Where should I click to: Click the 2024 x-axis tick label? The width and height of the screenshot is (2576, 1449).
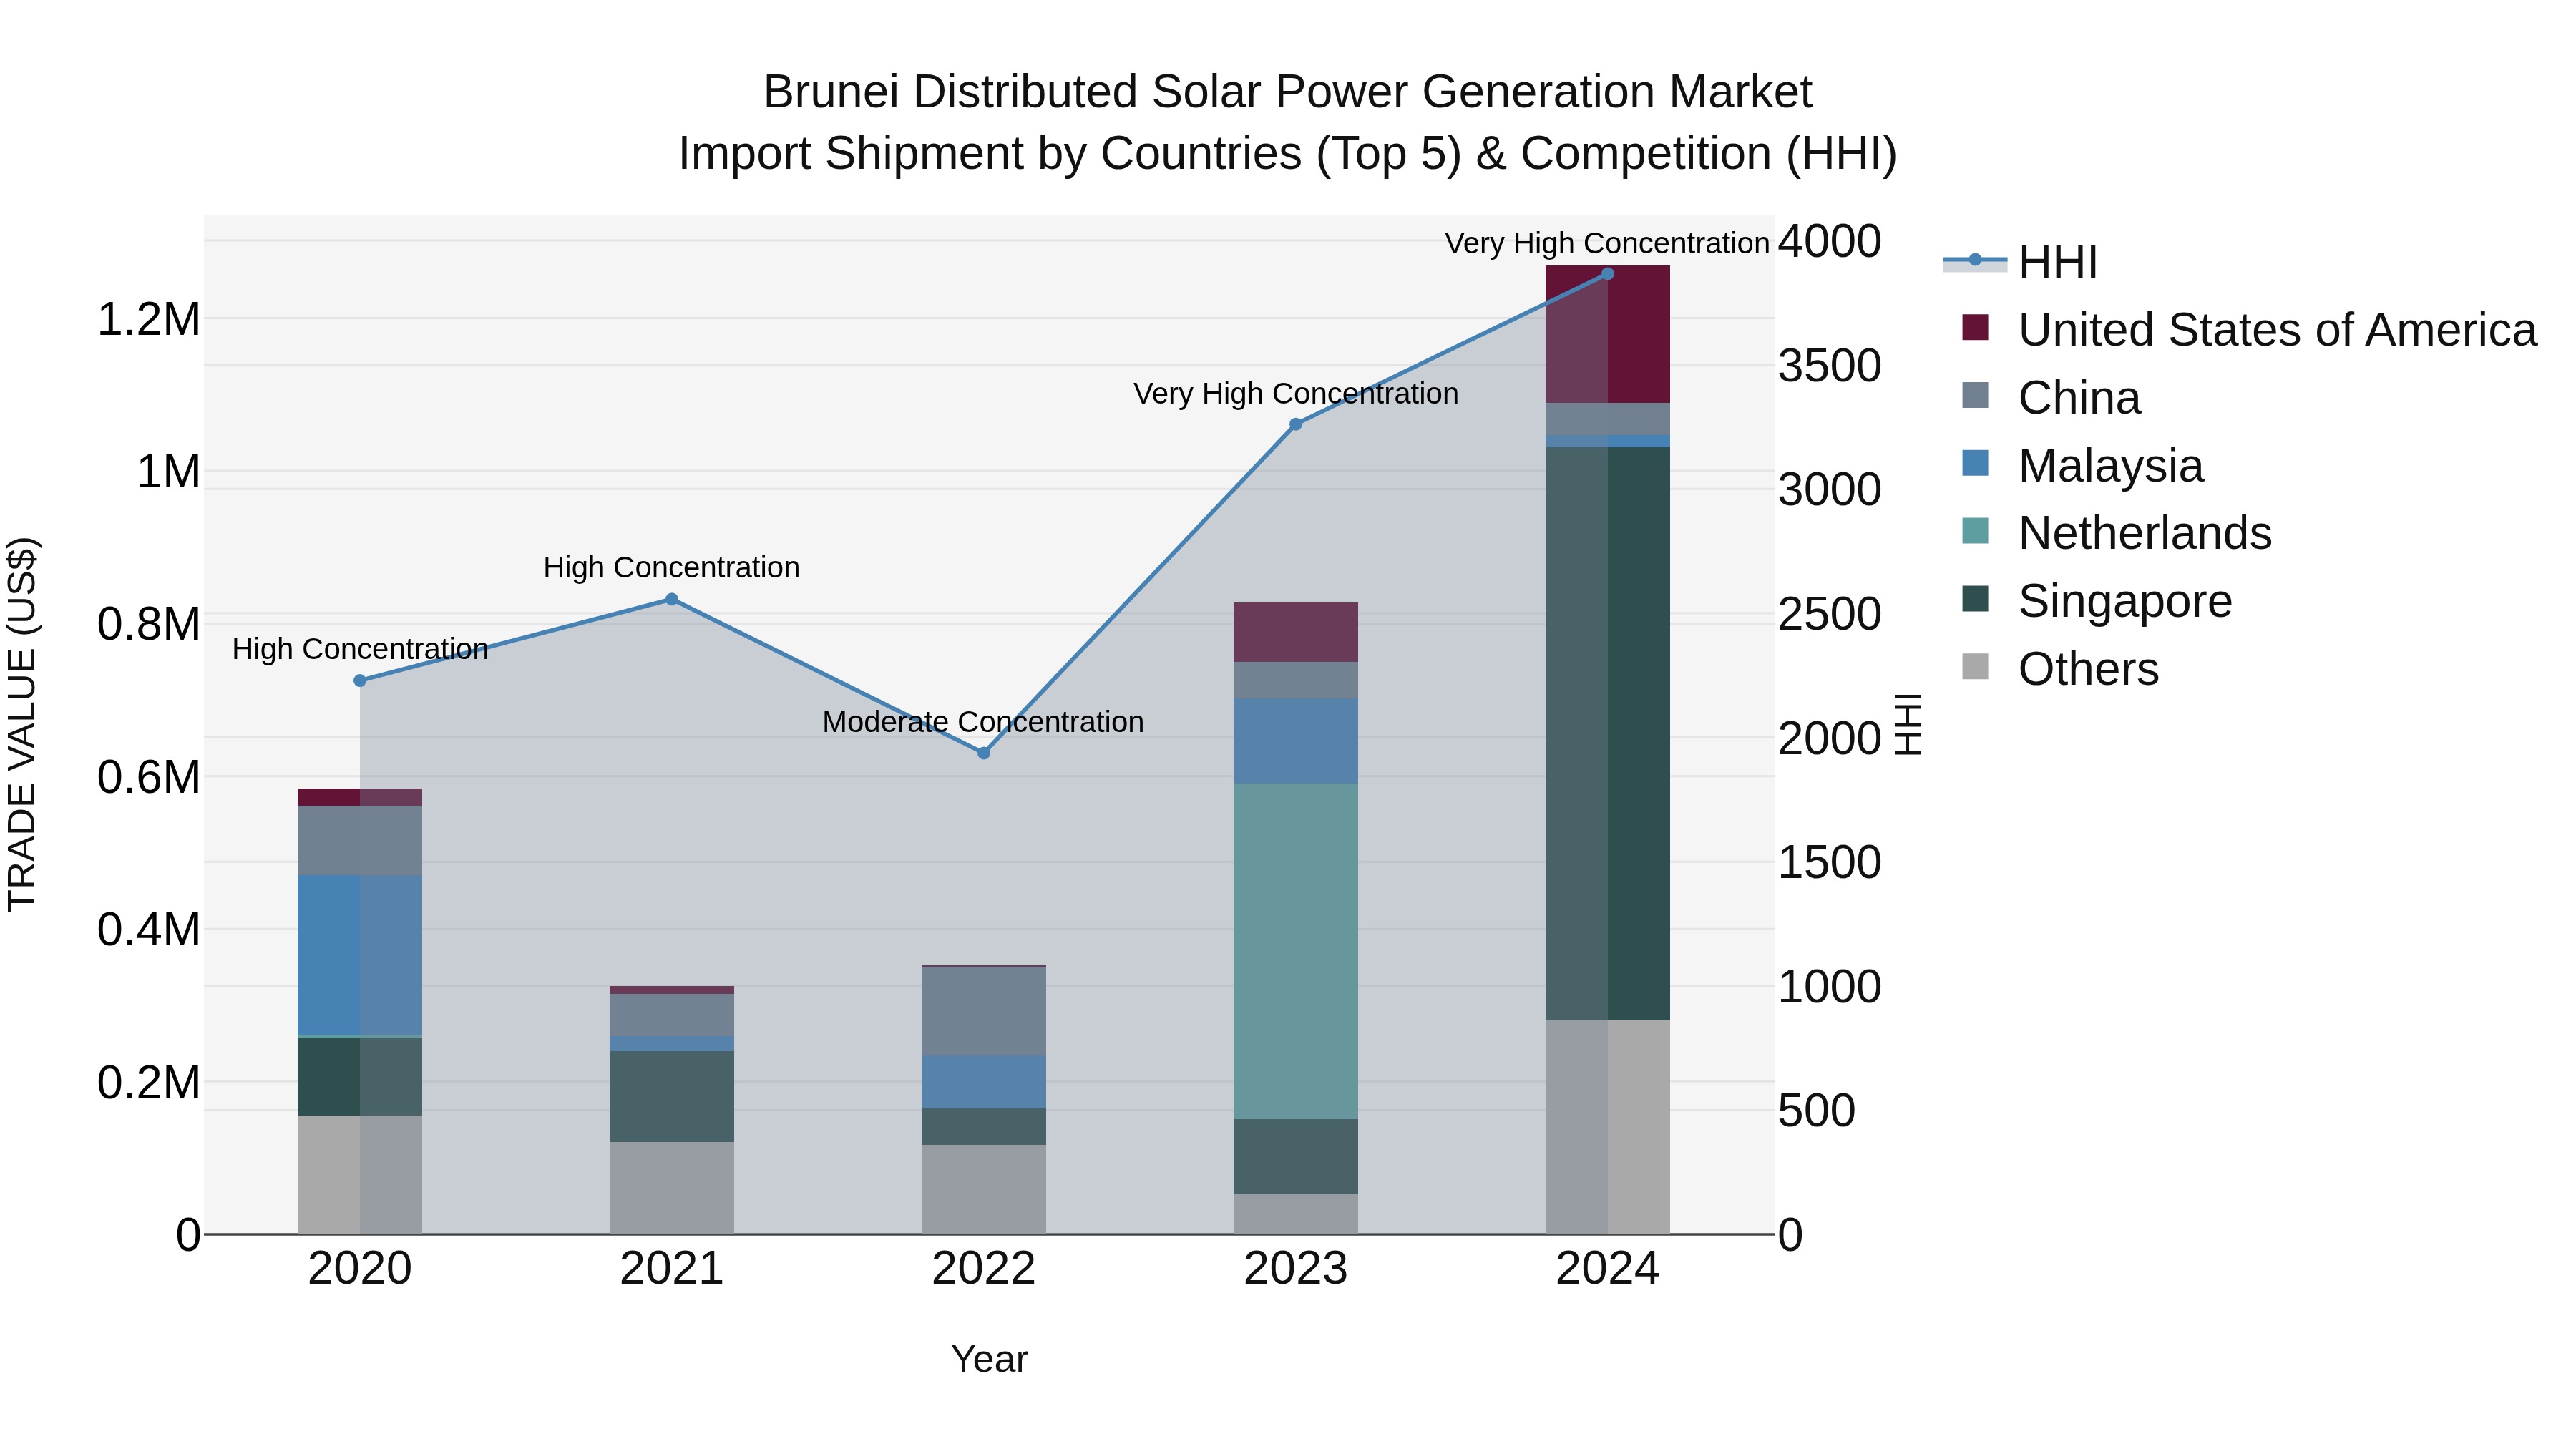[x=1608, y=1269]
